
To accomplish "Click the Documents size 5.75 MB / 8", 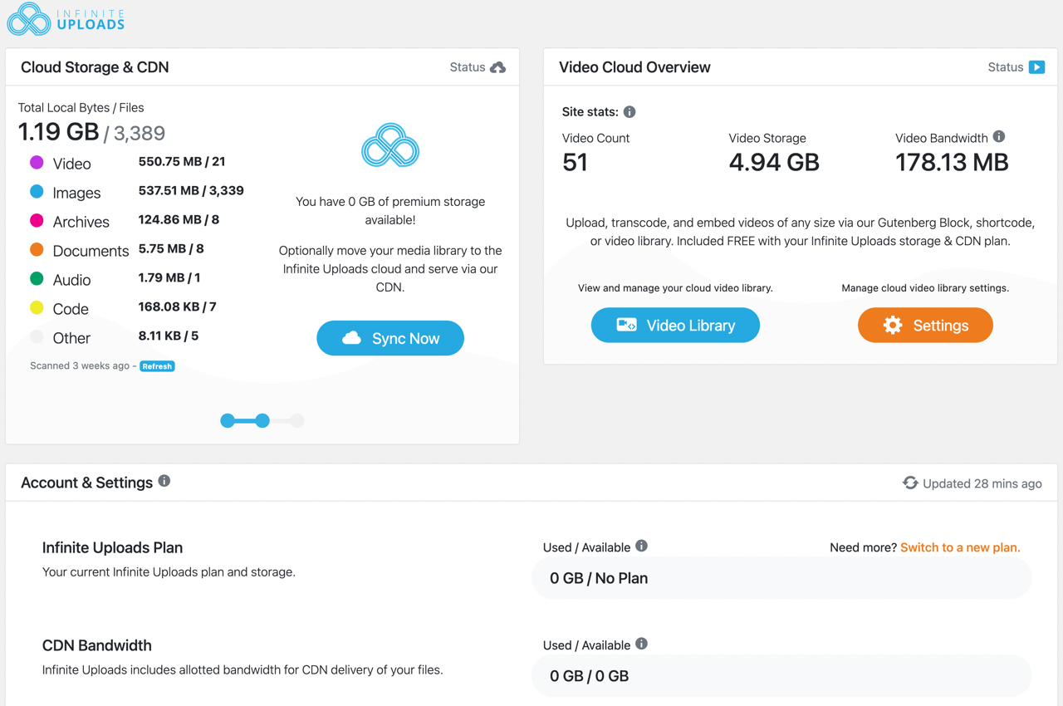I will click(x=171, y=249).
